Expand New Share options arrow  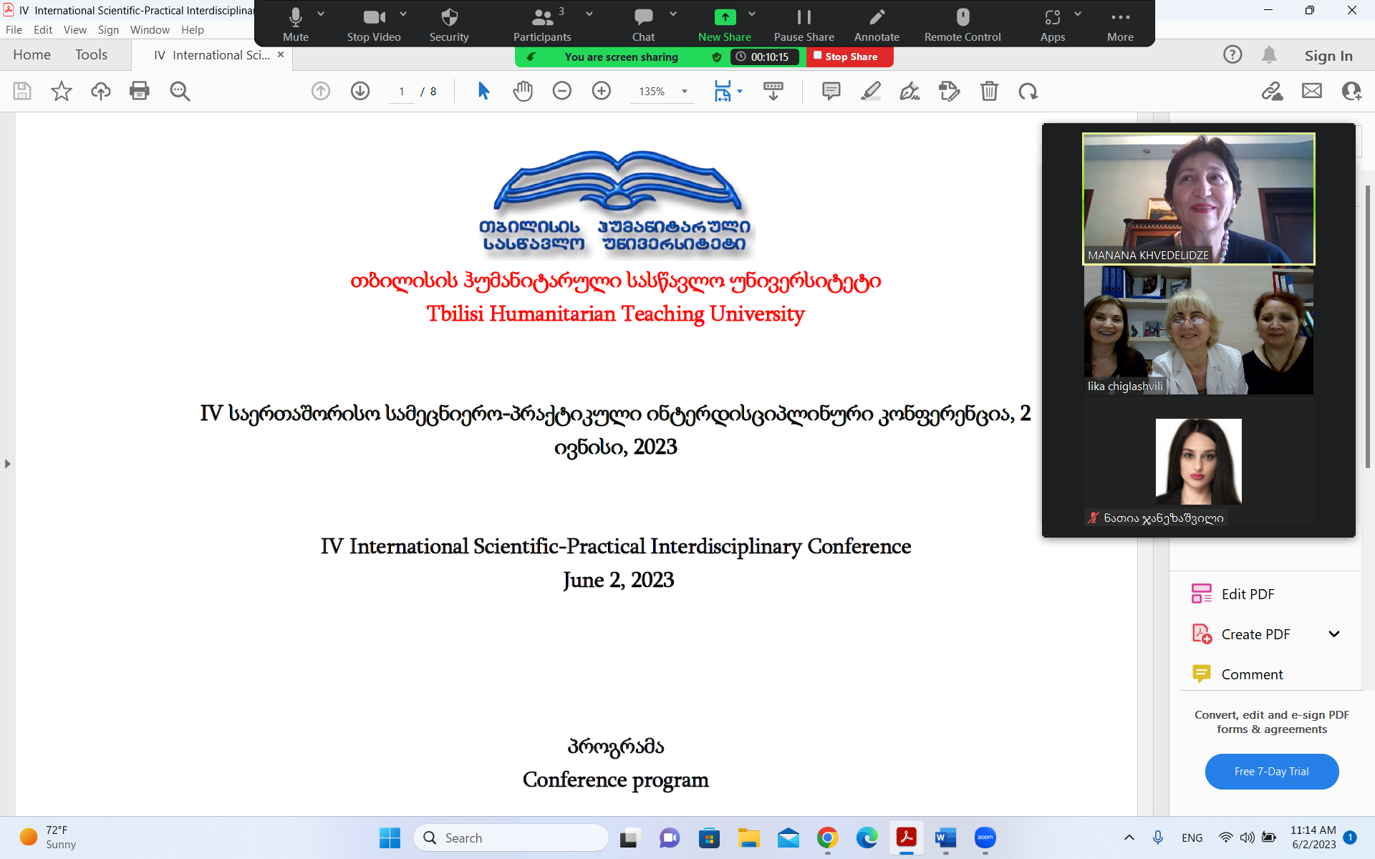(752, 14)
